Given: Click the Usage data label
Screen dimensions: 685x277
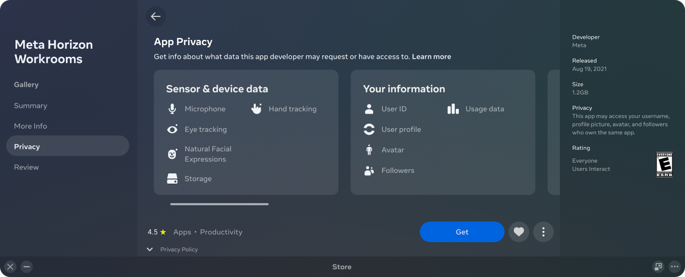Looking at the screenshot, I should [x=485, y=109].
